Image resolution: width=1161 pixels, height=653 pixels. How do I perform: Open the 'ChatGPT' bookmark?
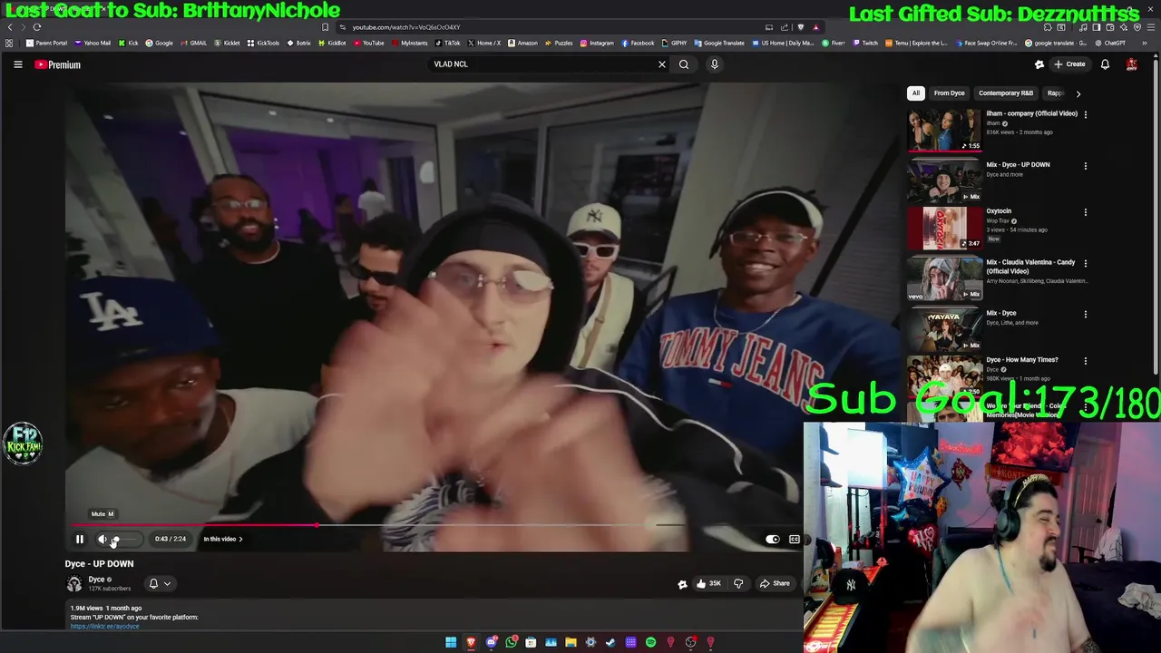(1110, 43)
